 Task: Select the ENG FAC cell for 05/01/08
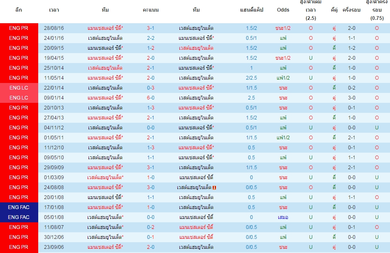(19, 217)
